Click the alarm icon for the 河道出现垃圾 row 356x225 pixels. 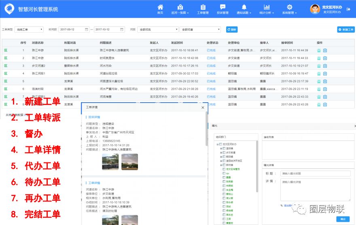click(x=319, y=74)
